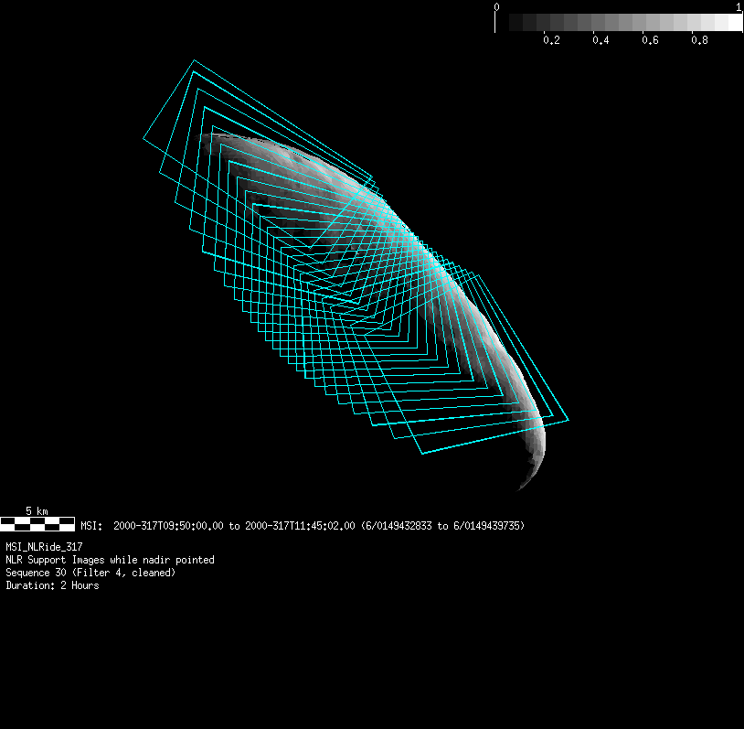Click the far-right corner of the cyan footprints
This screenshot has height=729, width=744.
[x=569, y=420]
